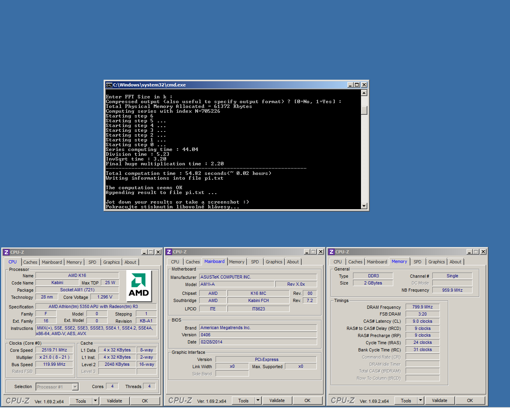510x408 pixels.
Task: Click the Level 2 cache 2048 KBytes field
Action: point(117,364)
